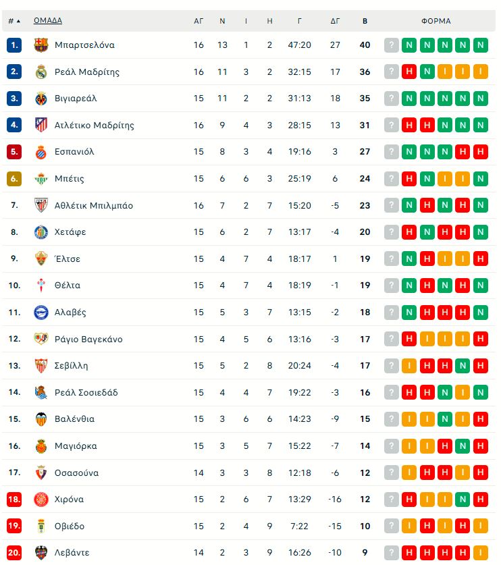Open Μπαρτσελόνα team page link
Image resolution: width=501 pixels, height=565 pixels.
[x=84, y=45]
